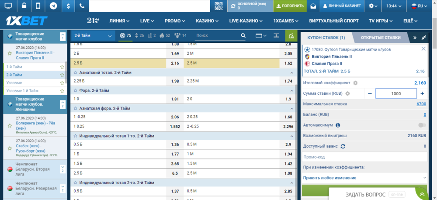Open the 1XGAMES menu
This screenshot has width=437, height=200.
[x=286, y=21]
